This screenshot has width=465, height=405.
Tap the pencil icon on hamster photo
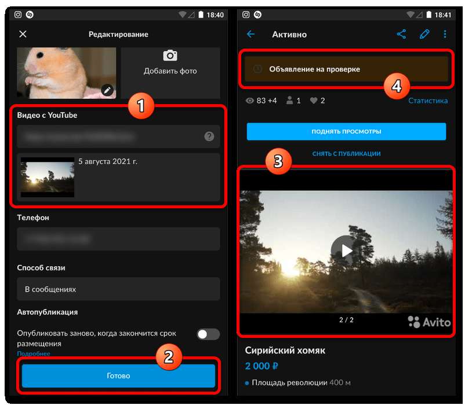107,90
